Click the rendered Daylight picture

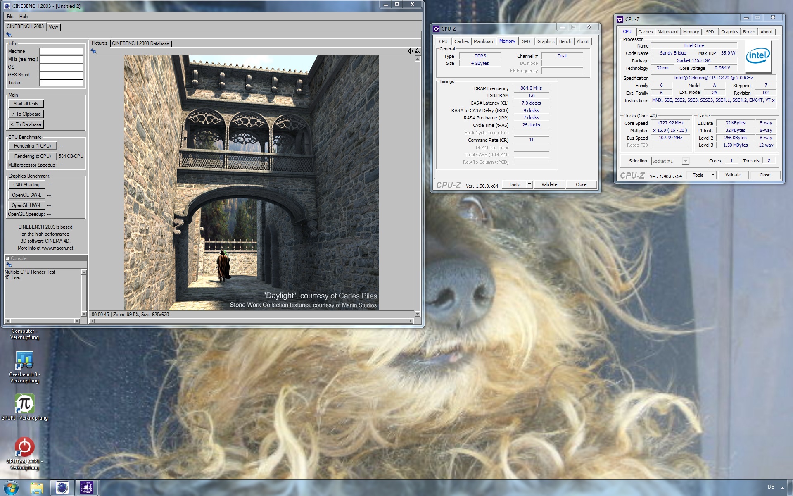click(251, 183)
